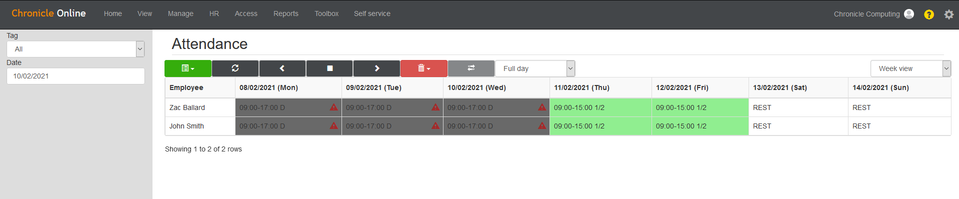Viewport: 959px width, 199px height.
Task: Click the 13/02/2021 (Sat) column header
Action: [798, 87]
